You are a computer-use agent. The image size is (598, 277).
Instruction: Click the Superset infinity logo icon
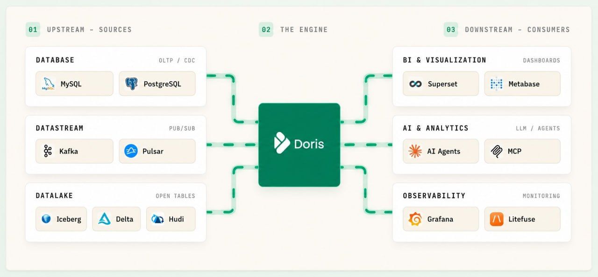pyautogui.click(x=415, y=84)
